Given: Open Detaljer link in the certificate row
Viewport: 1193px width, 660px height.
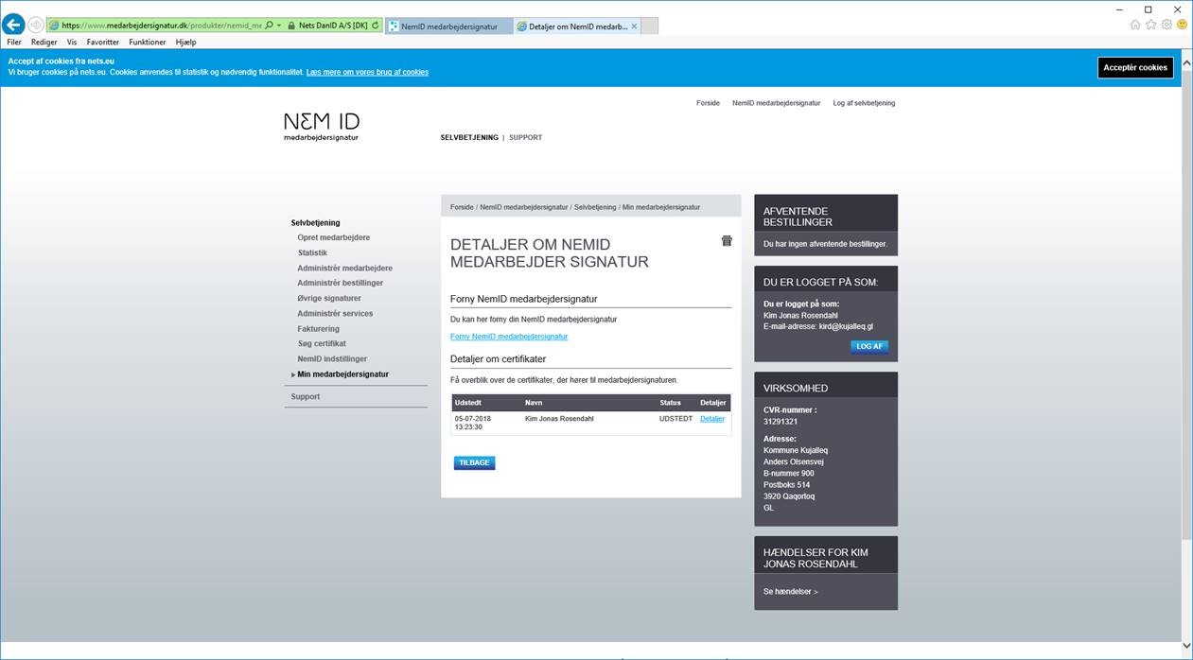Looking at the screenshot, I should click(x=712, y=419).
